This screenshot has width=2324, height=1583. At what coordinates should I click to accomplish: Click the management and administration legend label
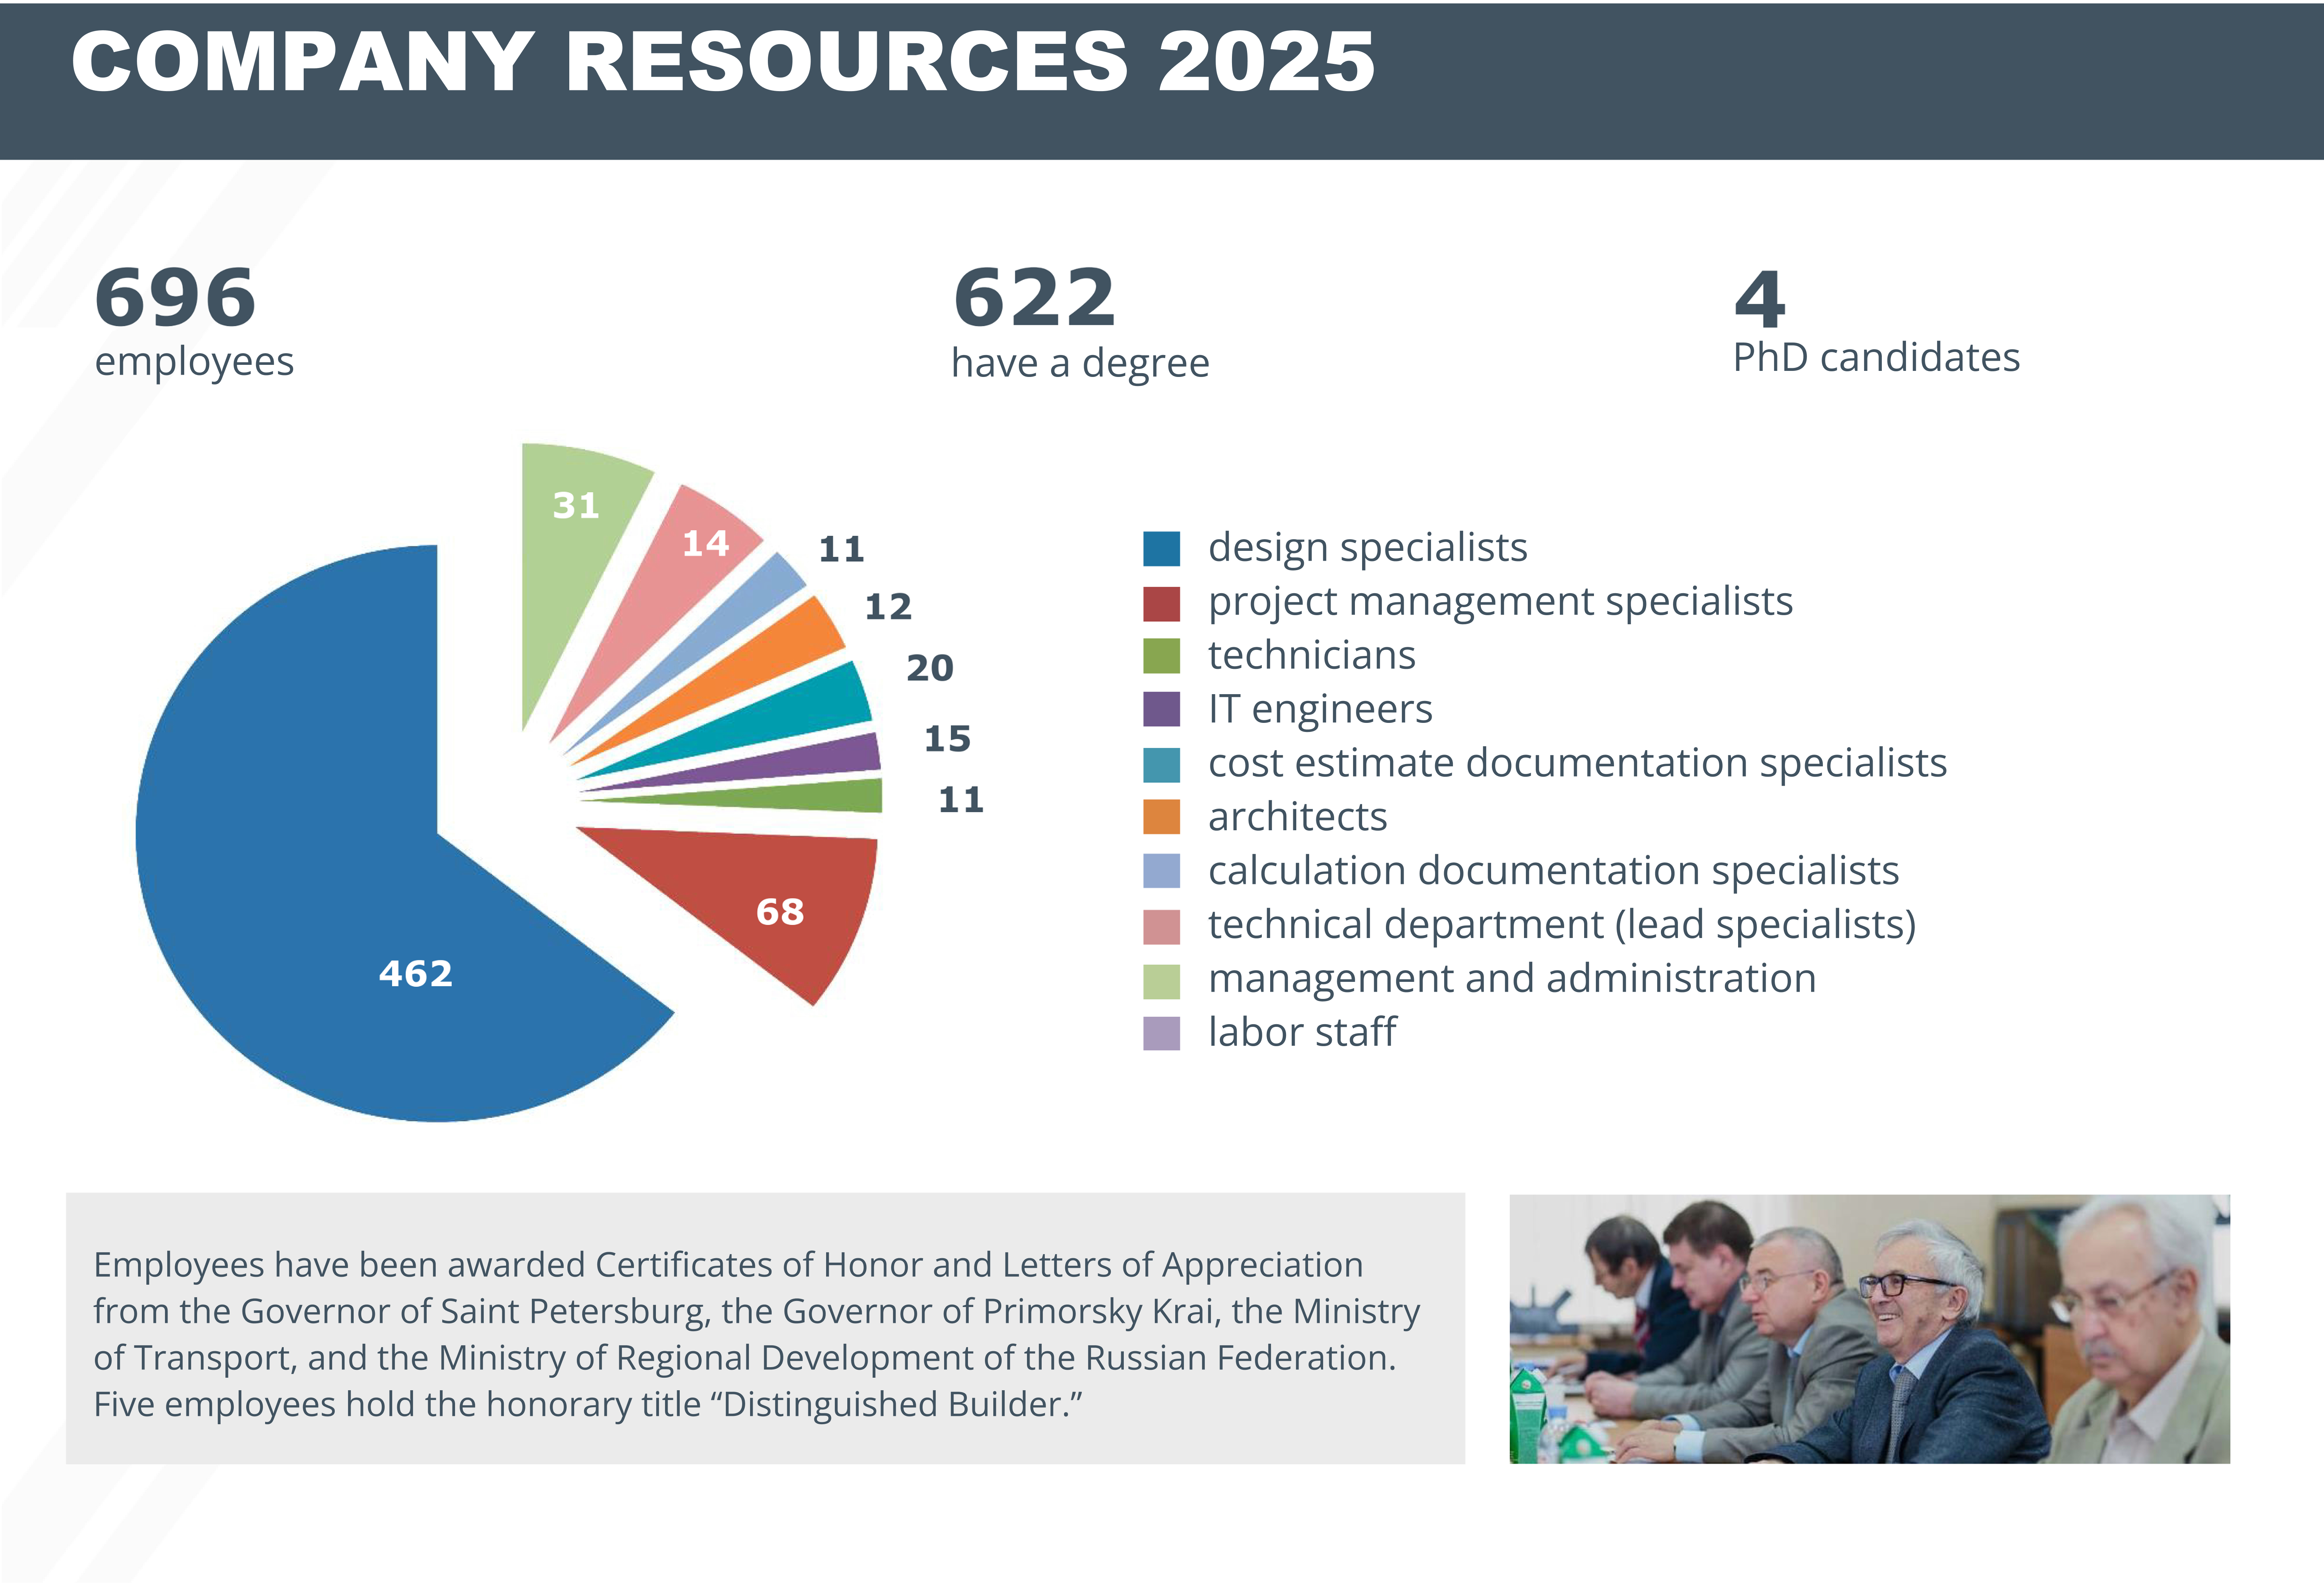tap(1511, 978)
